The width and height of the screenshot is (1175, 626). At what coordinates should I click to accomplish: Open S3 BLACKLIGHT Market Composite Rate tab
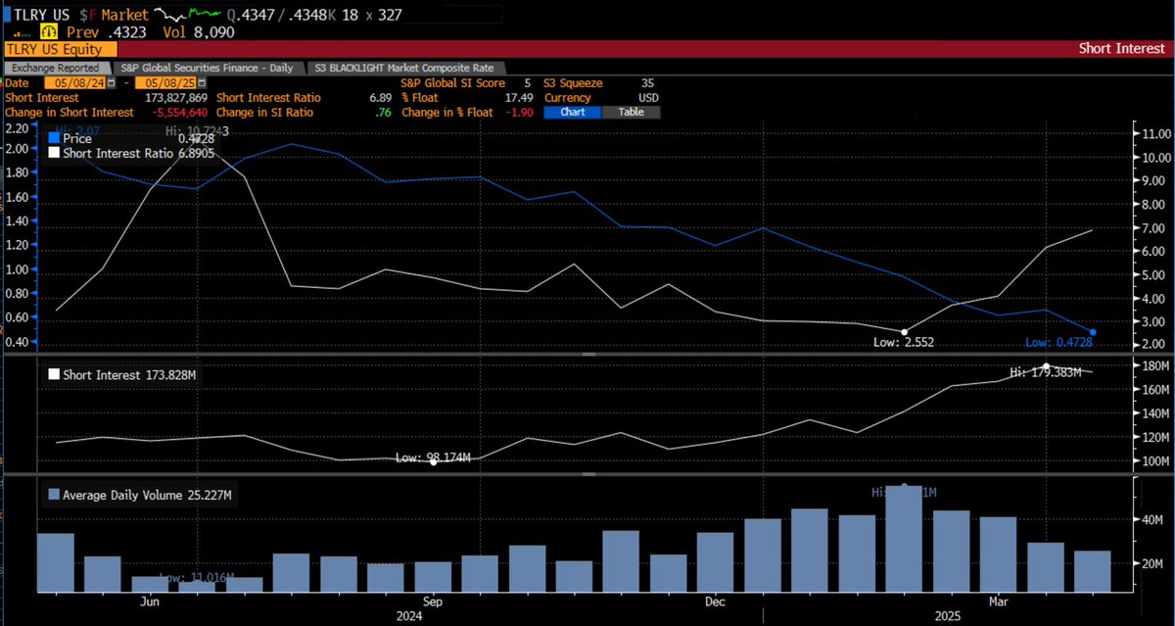407,68
